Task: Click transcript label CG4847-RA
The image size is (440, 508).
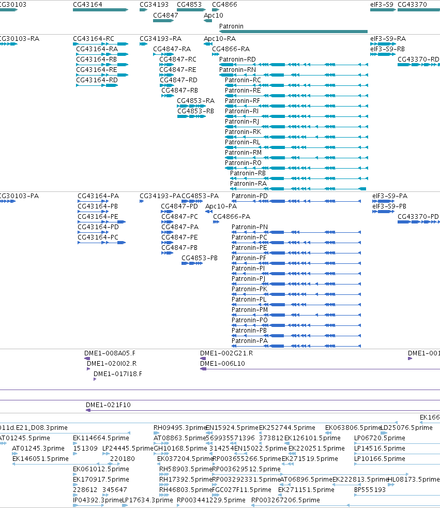Action: click(172, 49)
